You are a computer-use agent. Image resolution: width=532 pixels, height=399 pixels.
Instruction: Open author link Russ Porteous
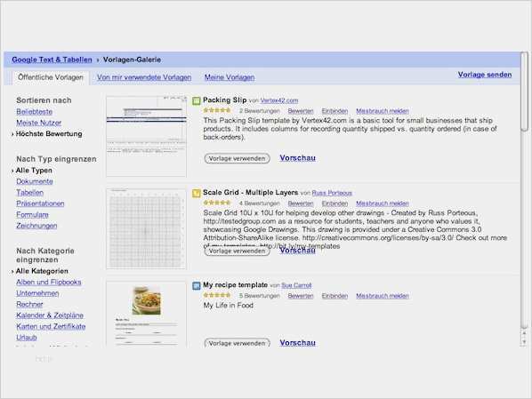(332, 193)
